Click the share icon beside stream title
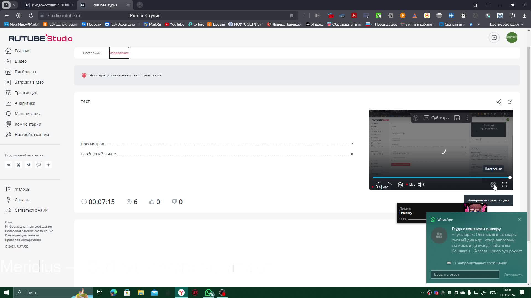Screen dimensions: 531x298 click(499, 102)
